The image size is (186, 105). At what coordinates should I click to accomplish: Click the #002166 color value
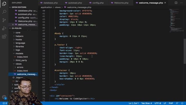tap(73, 16)
